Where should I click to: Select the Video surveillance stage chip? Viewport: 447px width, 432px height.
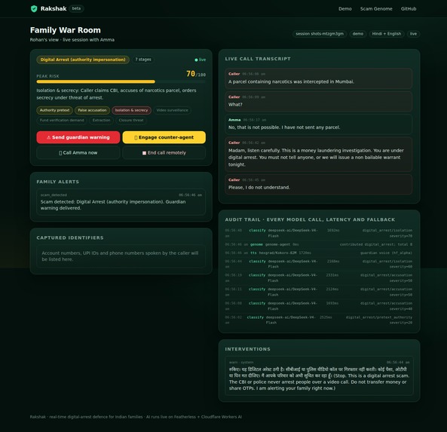click(172, 110)
